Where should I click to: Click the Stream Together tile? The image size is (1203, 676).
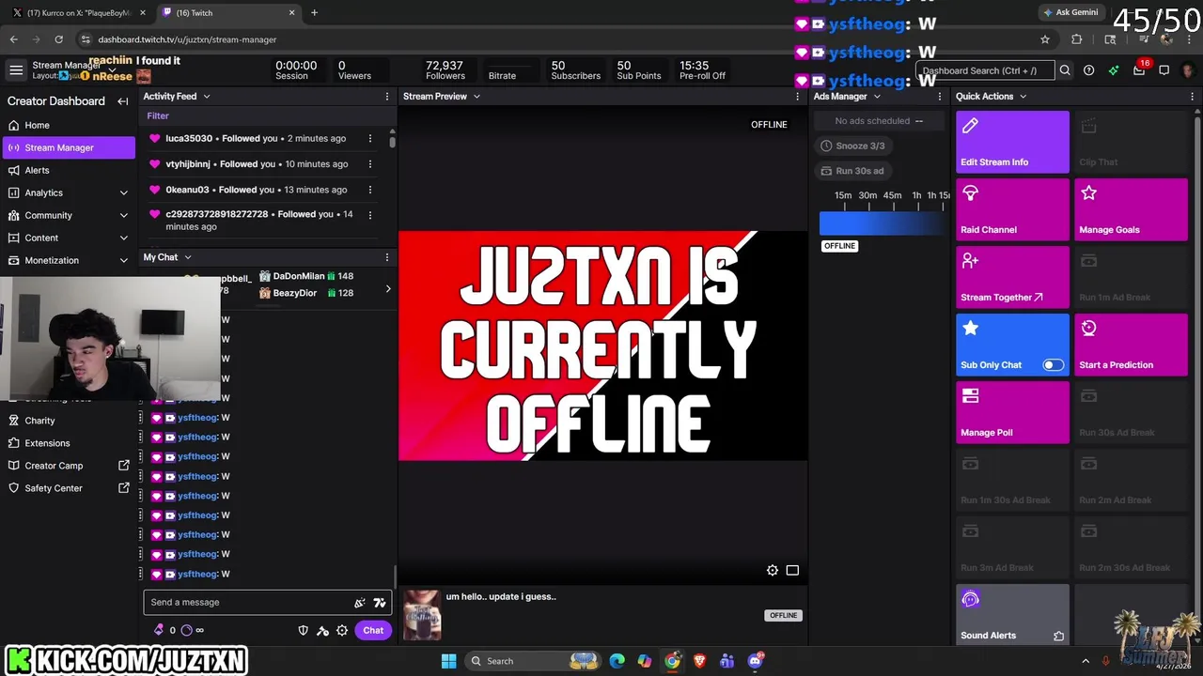(x=1012, y=277)
